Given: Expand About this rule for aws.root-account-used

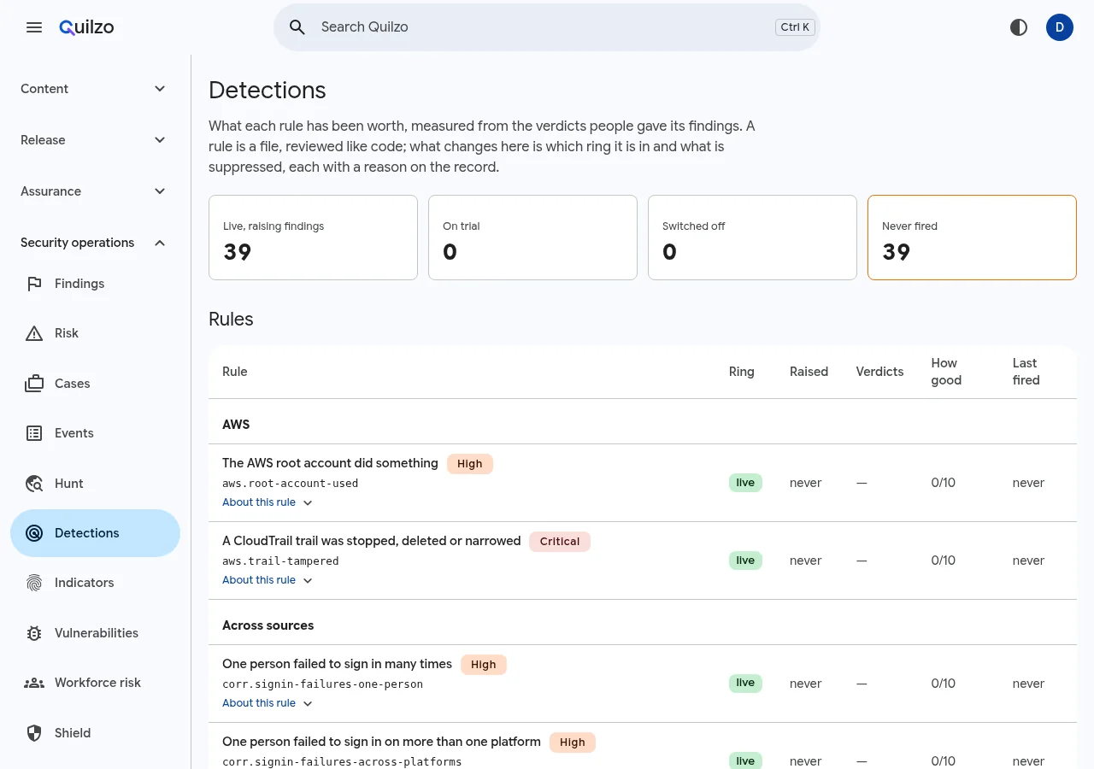Looking at the screenshot, I should 268,502.
